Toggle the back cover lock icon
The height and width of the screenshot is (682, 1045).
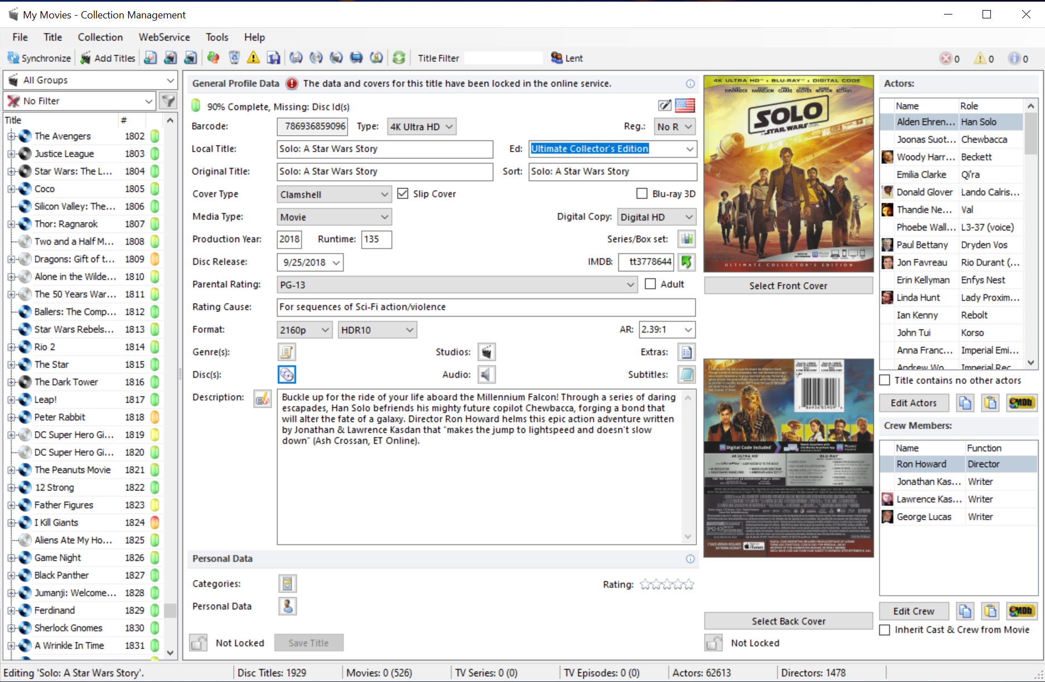(713, 643)
